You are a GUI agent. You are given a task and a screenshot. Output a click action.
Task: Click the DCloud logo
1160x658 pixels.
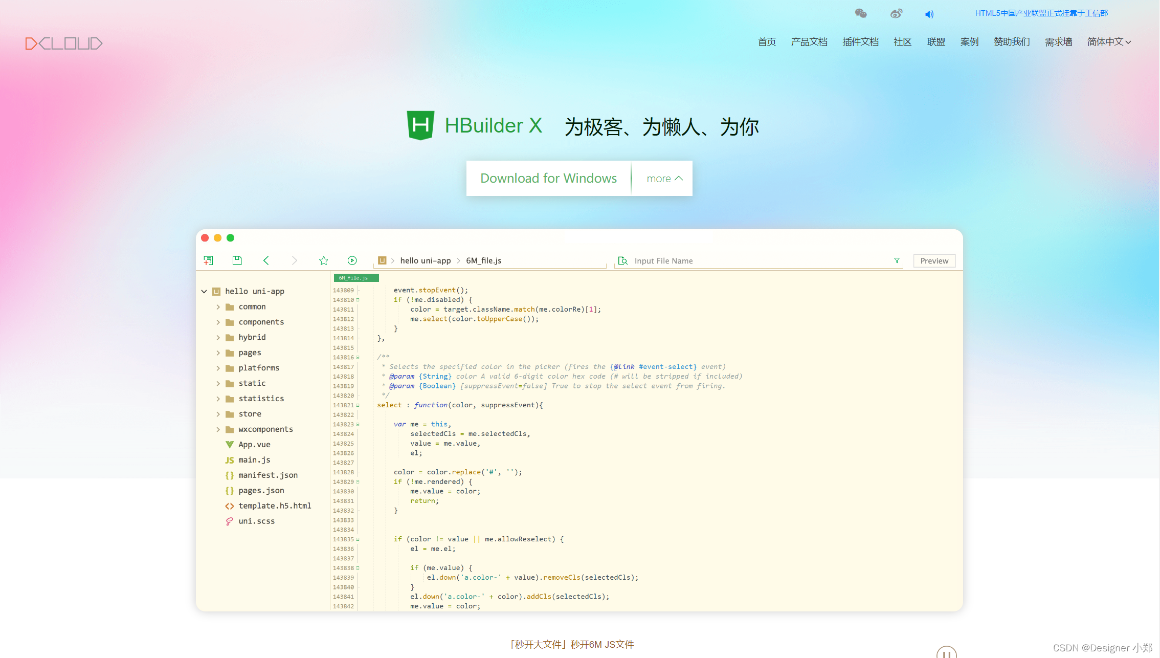click(64, 43)
